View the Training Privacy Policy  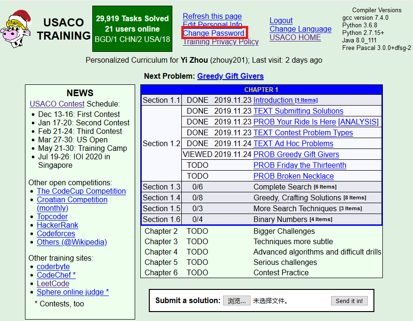coord(220,41)
